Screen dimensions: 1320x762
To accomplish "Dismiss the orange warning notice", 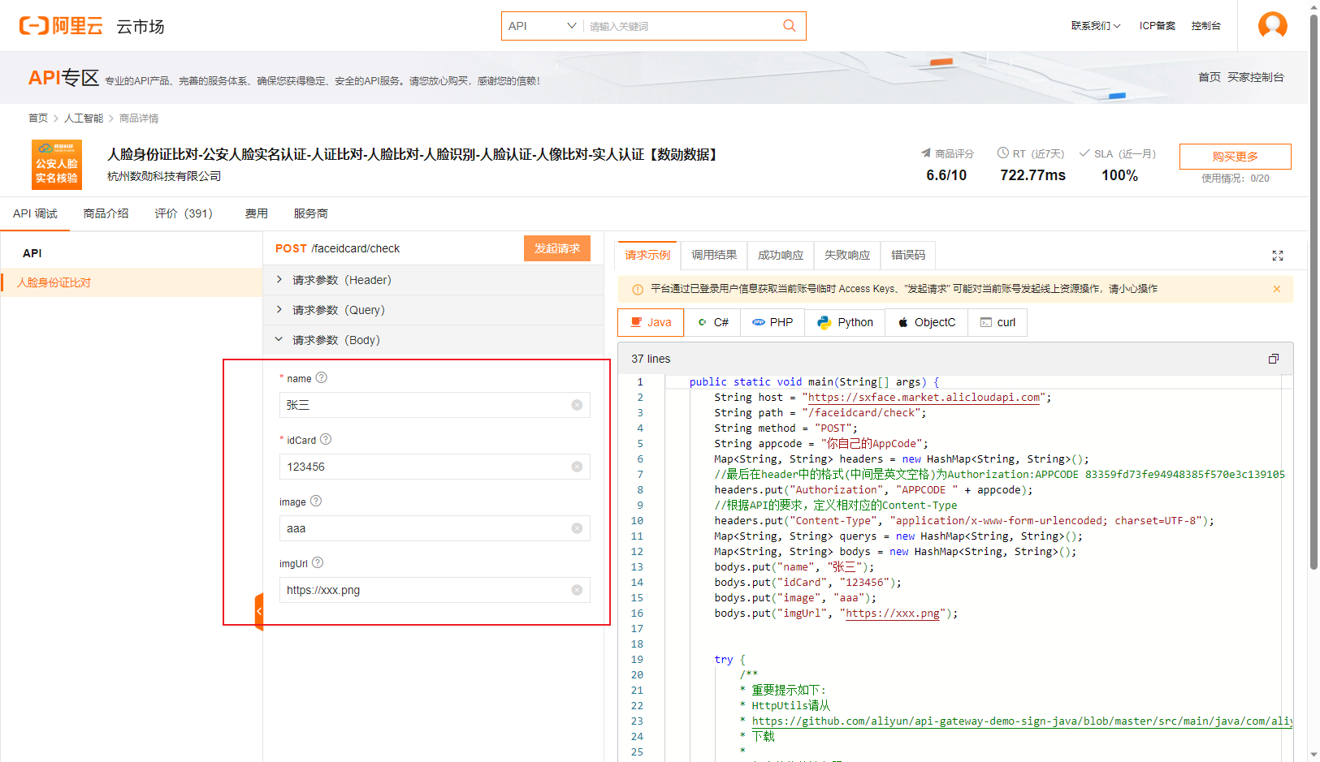I will point(1276,289).
